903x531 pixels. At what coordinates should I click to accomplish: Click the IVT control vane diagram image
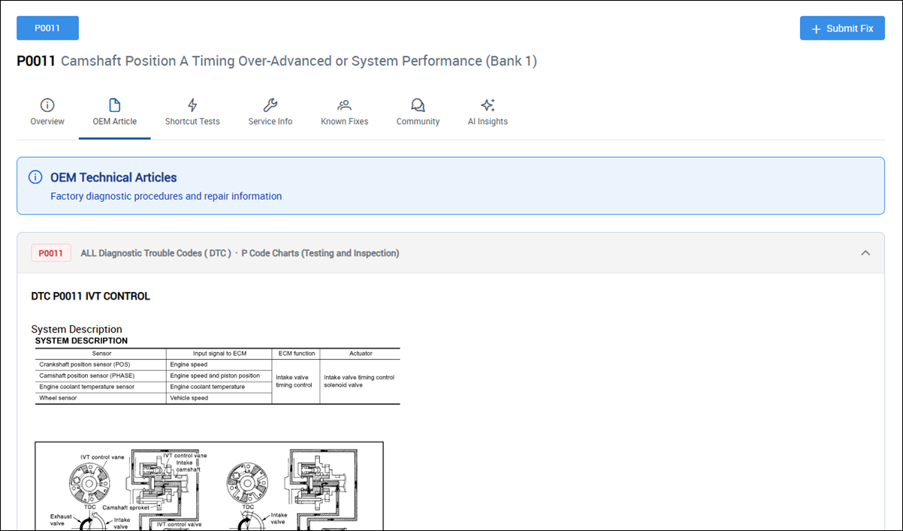[209, 486]
